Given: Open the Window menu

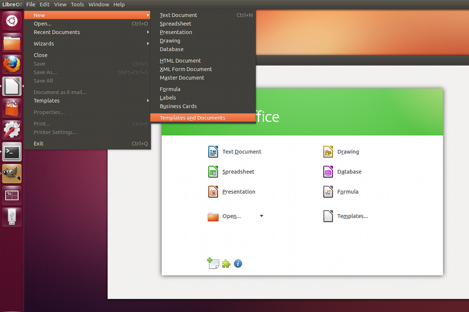Looking at the screenshot, I should coord(98,5).
